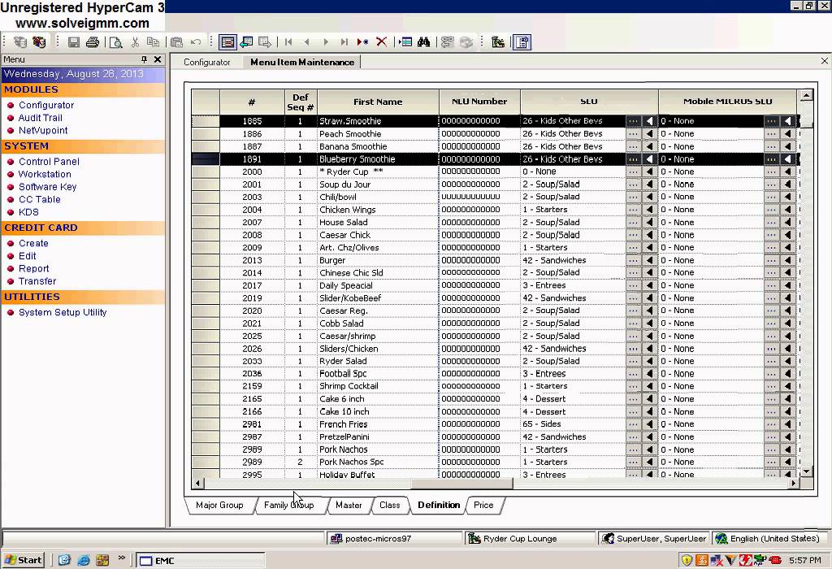
Task: Open the Windows Start menu
Action: coord(24,560)
